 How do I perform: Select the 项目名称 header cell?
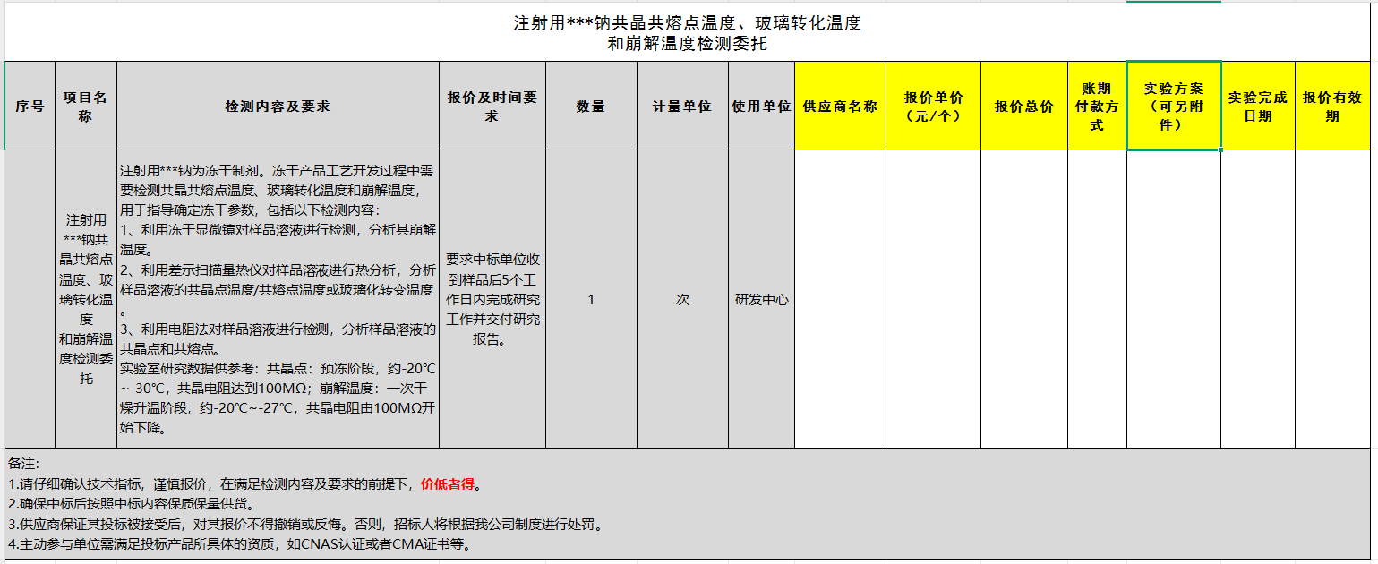(85, 106)
